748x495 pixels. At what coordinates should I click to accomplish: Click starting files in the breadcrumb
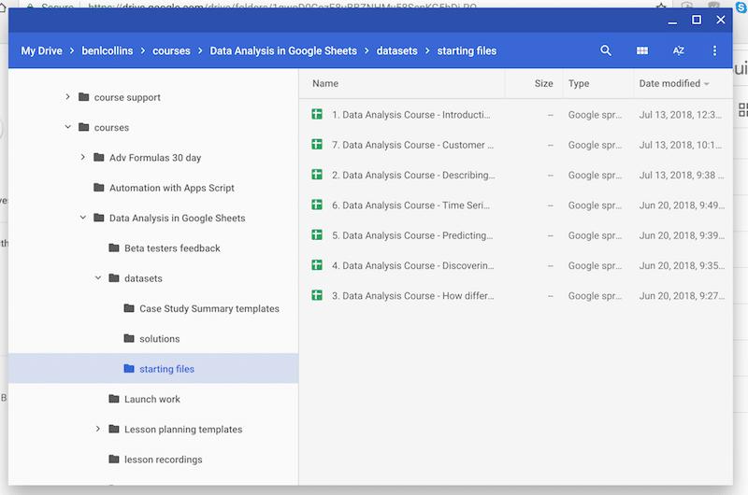[x=467, y=51]
